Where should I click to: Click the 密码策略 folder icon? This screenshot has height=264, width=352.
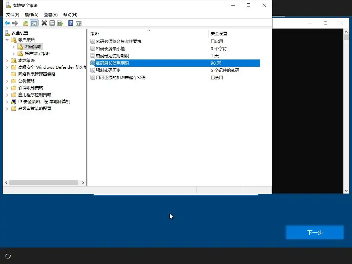tap(20, 47)
